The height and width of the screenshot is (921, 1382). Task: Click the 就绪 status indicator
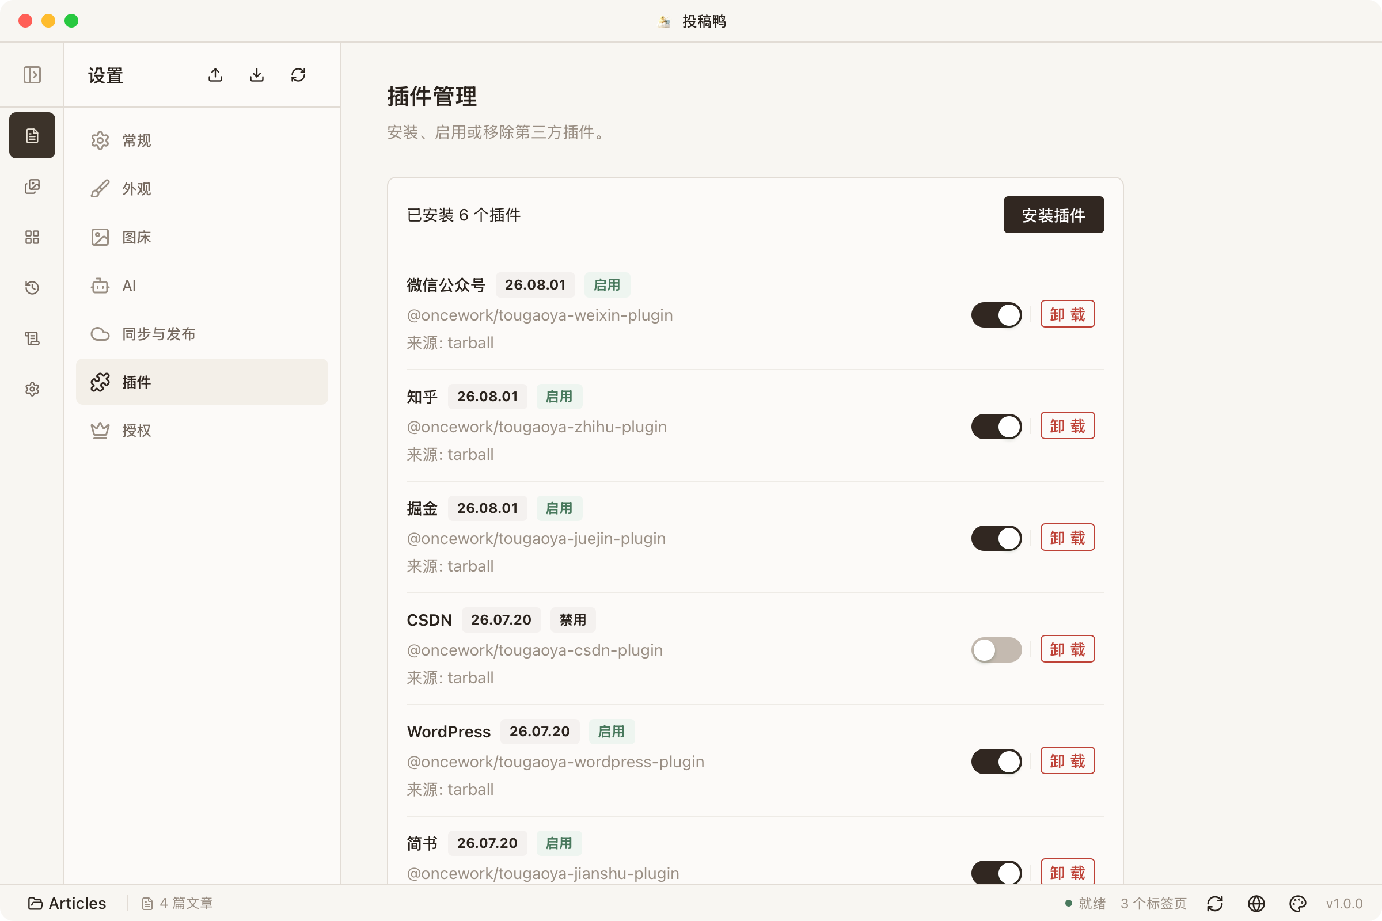point(1086,903)
